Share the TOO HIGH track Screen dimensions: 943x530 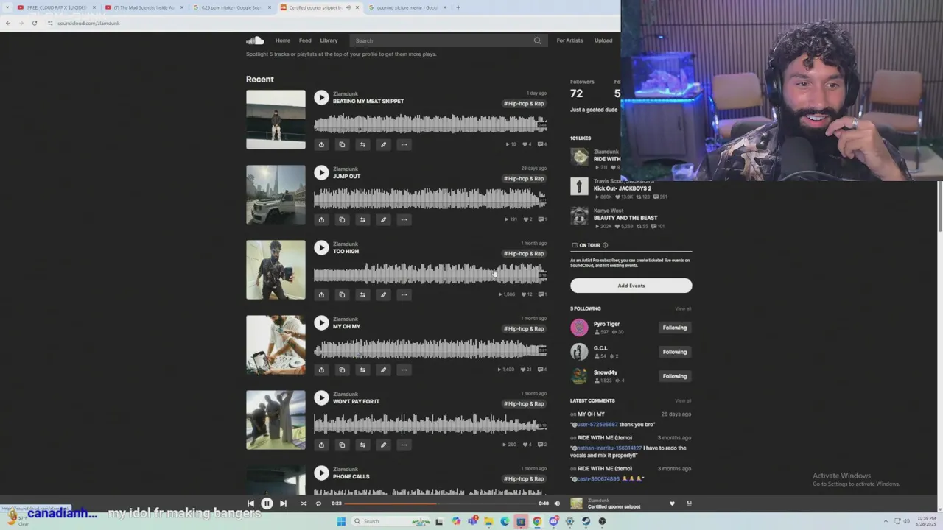[321, 294]
